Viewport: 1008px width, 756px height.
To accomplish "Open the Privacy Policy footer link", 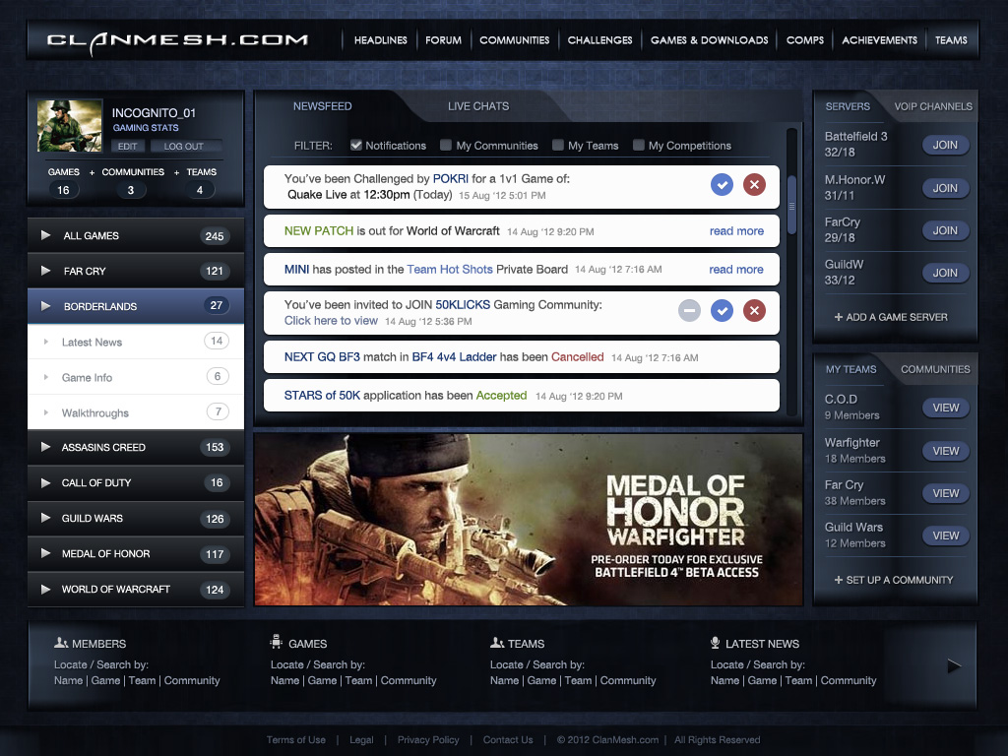I will 428,740.
